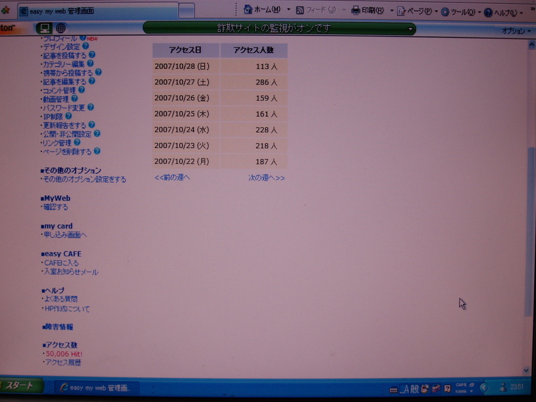Screen dimensions: 536x402
Task: Click the Feeds (フィード) RSS icon
Action: [300, 10]
